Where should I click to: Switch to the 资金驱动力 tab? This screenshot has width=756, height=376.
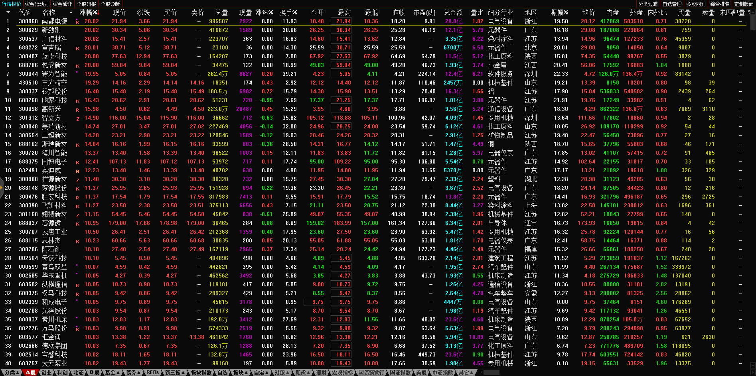(x=37, y=4)
